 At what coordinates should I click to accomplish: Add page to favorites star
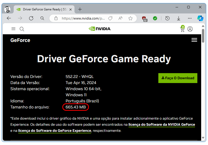click(130, 18)
